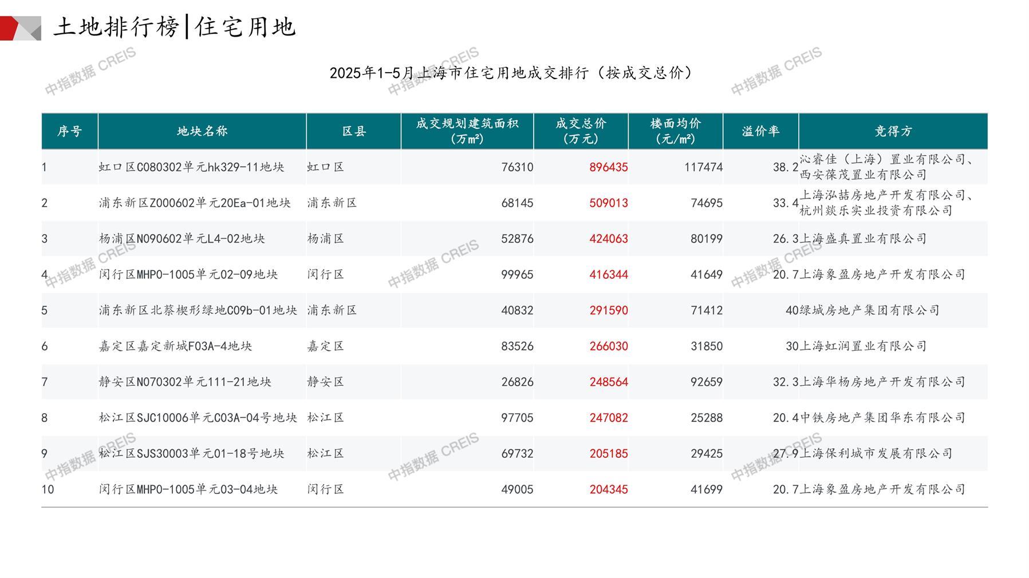Click the floor price value 117474
Viewport: 1029px width, 578px height.
point(703,167)
